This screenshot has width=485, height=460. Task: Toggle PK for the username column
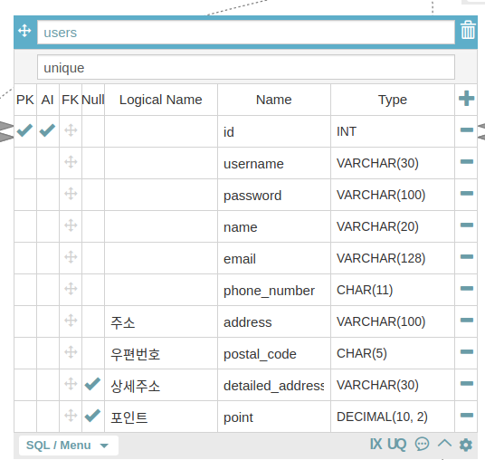[25, 163]
